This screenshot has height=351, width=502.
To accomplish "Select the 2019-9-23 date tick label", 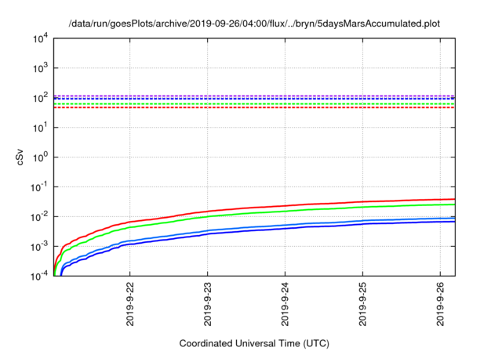I will 207,302.
